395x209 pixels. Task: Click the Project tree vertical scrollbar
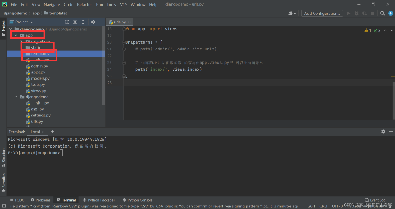pyautogui.click(x=104, y=65)
